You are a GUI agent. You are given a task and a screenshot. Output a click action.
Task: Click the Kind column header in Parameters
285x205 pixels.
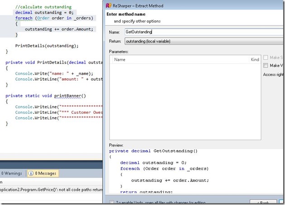[255, 59]
